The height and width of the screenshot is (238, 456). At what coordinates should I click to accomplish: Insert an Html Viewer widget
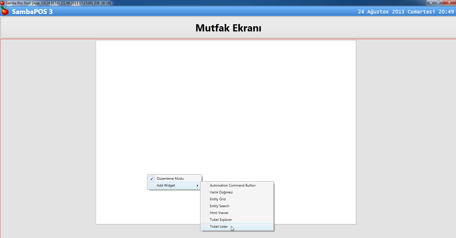point(219,213)
